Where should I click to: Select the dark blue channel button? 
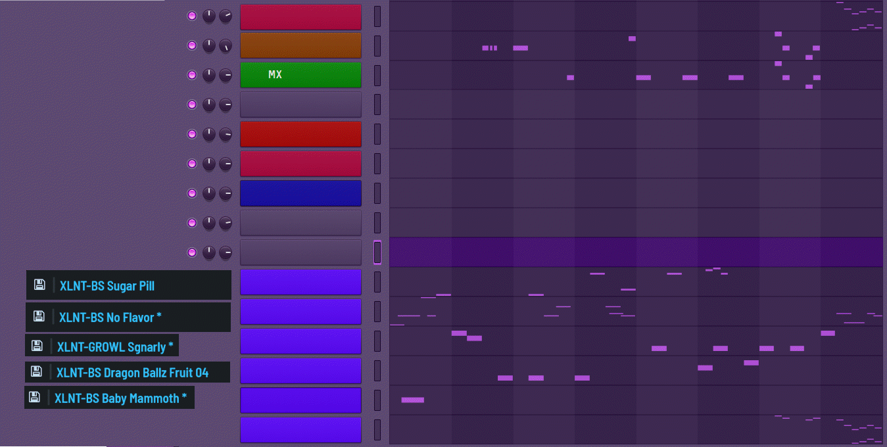point(300,193)
